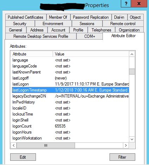Select the COM+ tab
Image resolution: width=149 pixels, height=165 pixels.
point(89,36)
